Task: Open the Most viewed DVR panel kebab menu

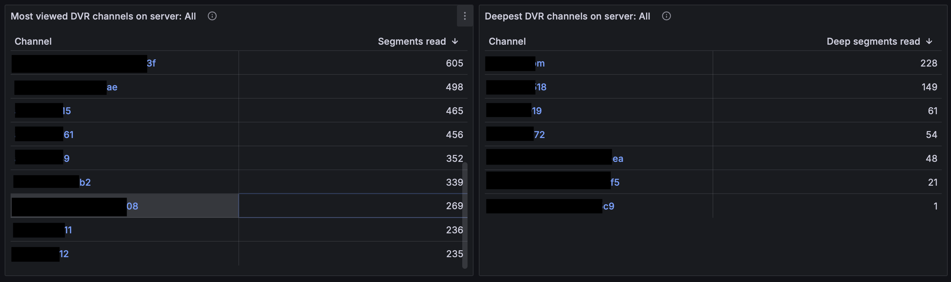Action: point(465,16)
